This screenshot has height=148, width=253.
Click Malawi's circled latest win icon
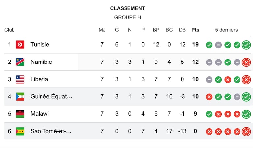(246, 114)
